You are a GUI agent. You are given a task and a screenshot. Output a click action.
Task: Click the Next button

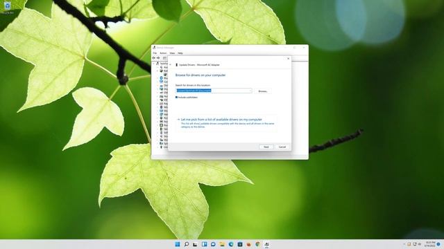(x=266, y=147)
